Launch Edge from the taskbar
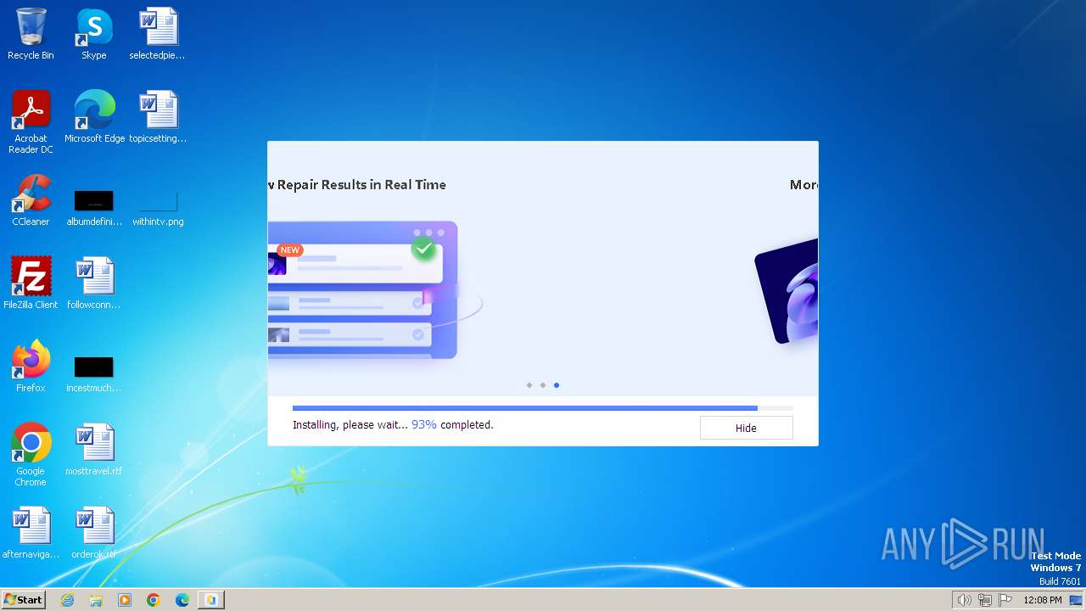1086x611 pixels. coord(182,600)
